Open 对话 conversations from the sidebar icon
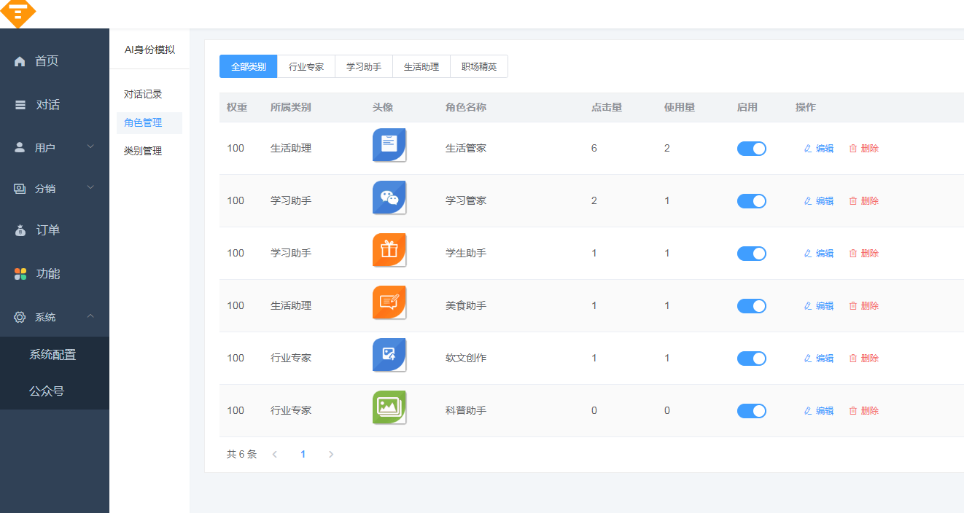 click(20, 104)
